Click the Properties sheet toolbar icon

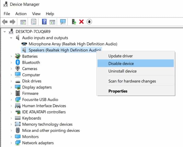point(34,22)
